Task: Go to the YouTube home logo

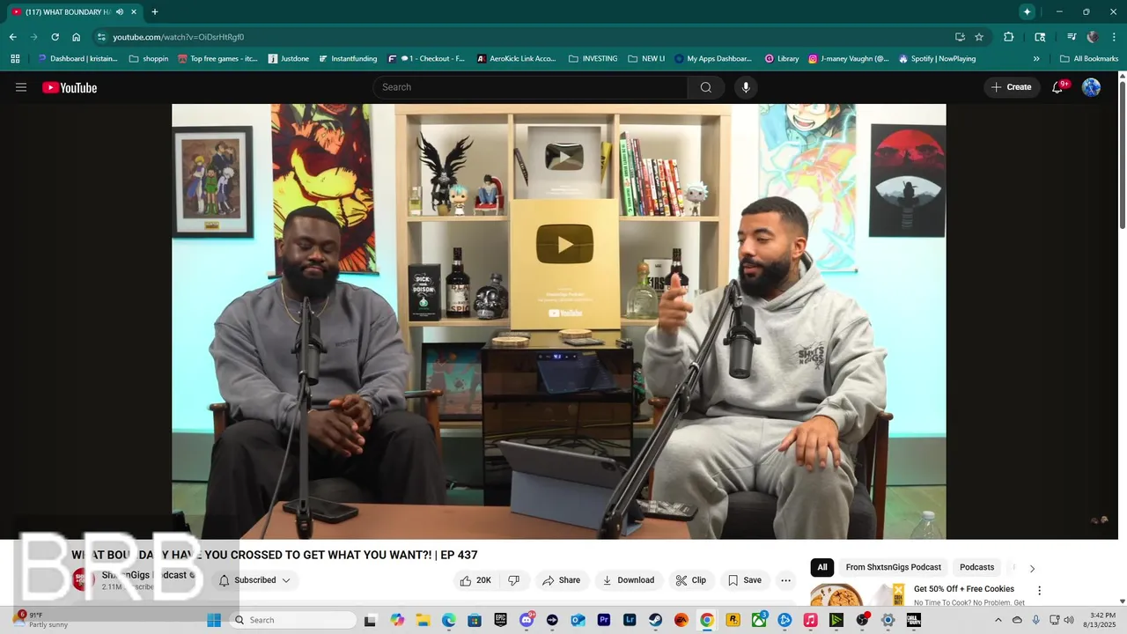Action: coord(70,87)
